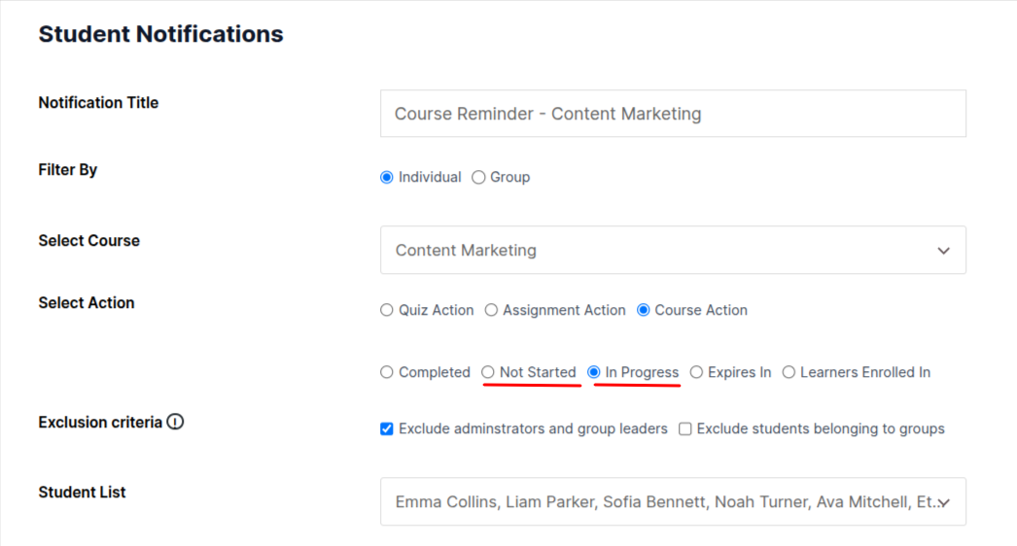Viewport: 1017px width, 546px height.
Task: Select the Not Started radio button
Action: [x=489, y=373]
